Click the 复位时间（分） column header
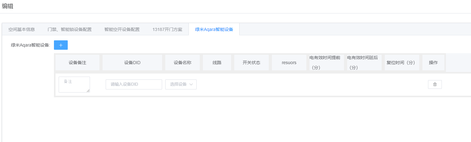 click(402, 63)
